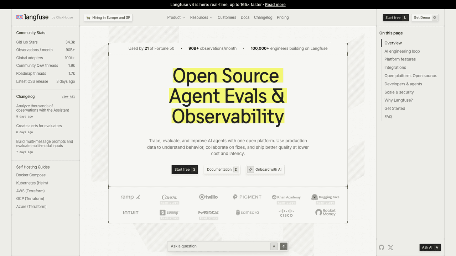Viewport: 456px width, 256px height.
Task: Click Read story under SumUp logo
Action: (169, 218)
